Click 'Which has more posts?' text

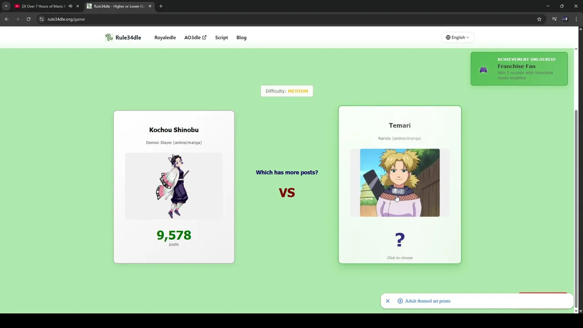click(287, 172)
